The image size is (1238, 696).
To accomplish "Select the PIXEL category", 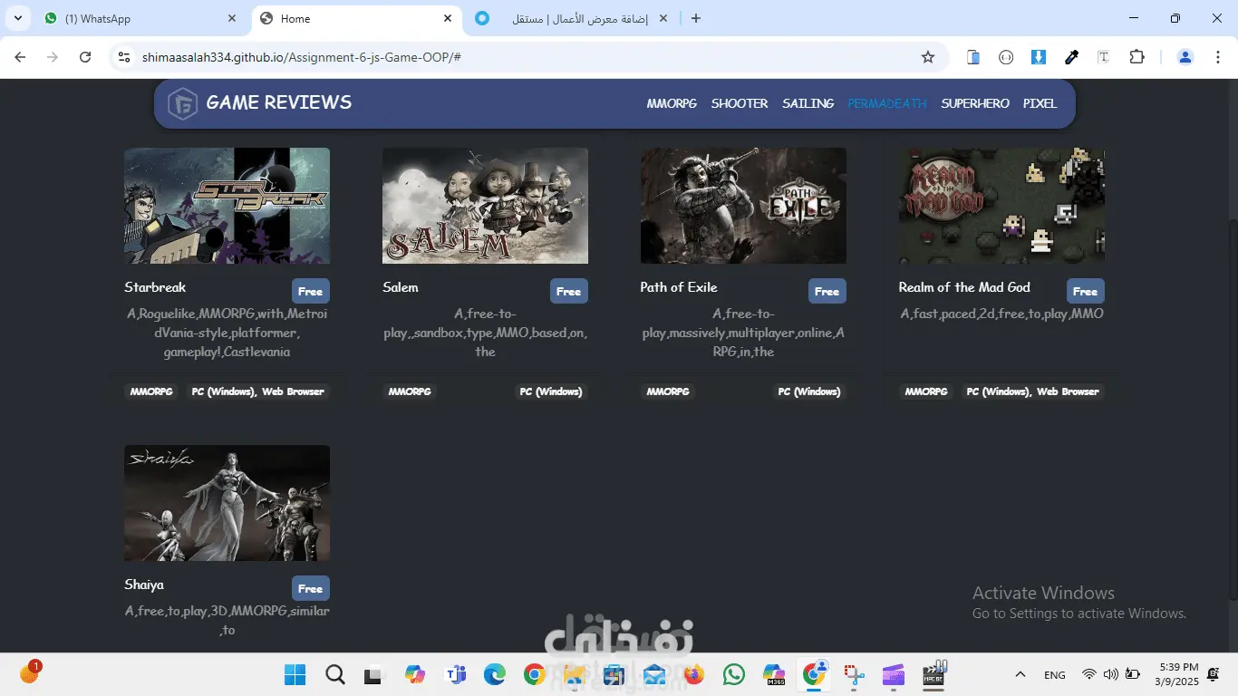I will pyautogui.click(x=1040, y=103).
